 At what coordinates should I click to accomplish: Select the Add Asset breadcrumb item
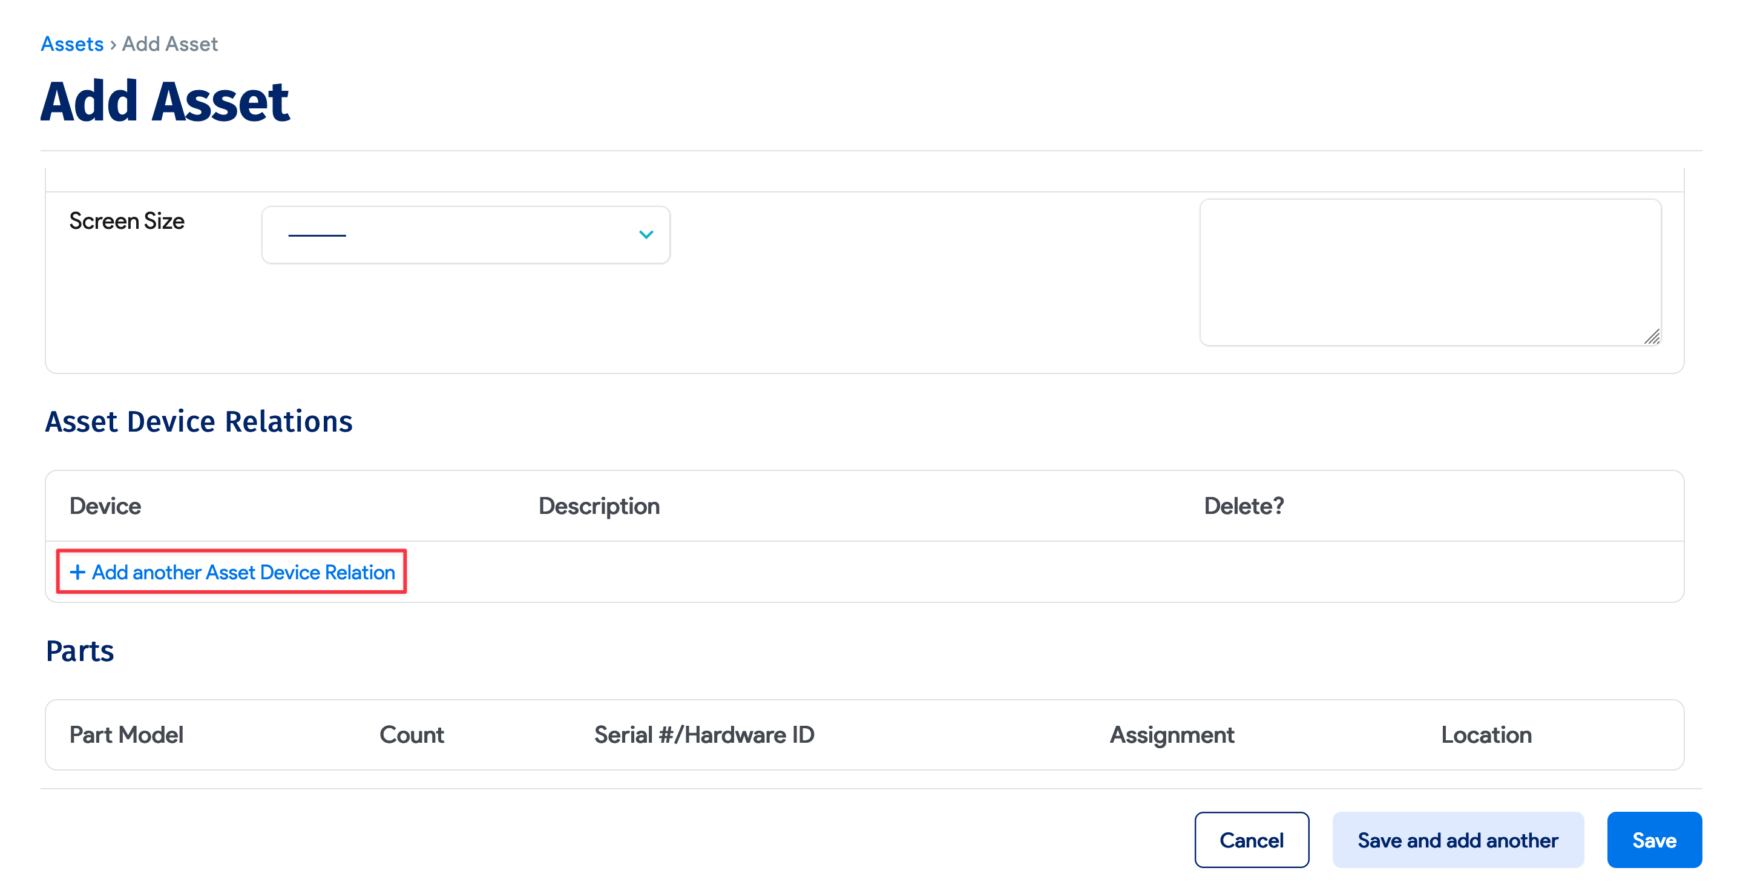coord(169,44)
